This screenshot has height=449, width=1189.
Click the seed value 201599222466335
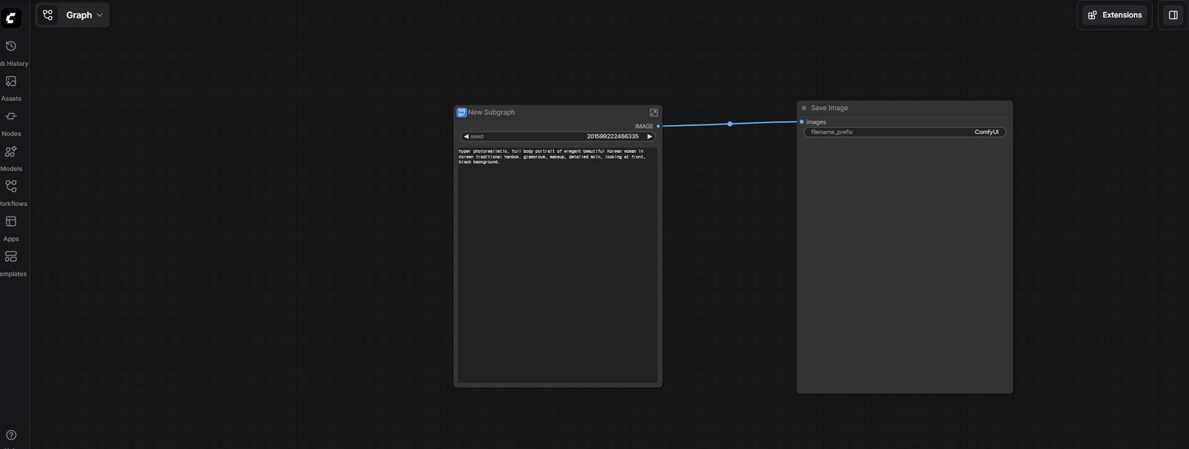coord(612,137)
